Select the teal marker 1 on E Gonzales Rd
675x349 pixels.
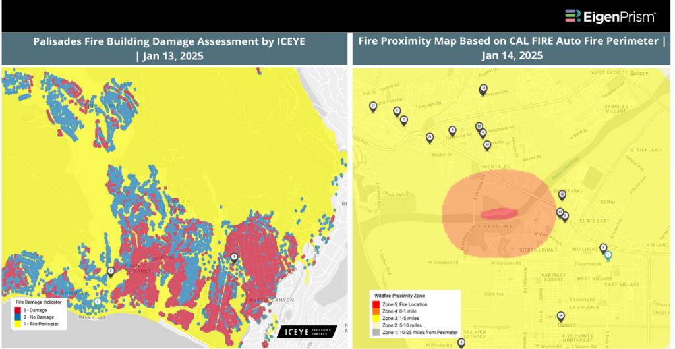pos(608,256)
